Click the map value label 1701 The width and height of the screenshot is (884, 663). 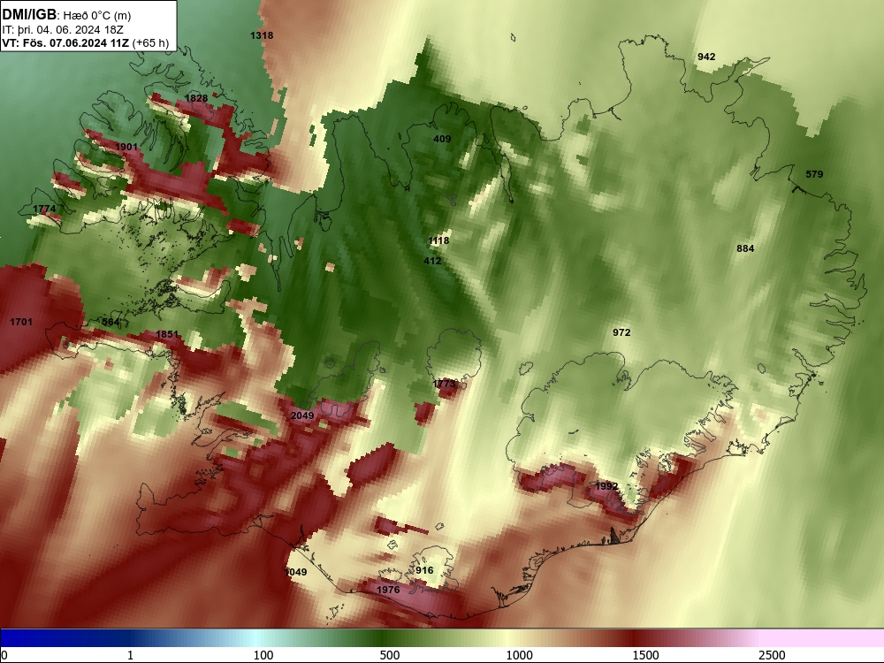pos(21,322)
